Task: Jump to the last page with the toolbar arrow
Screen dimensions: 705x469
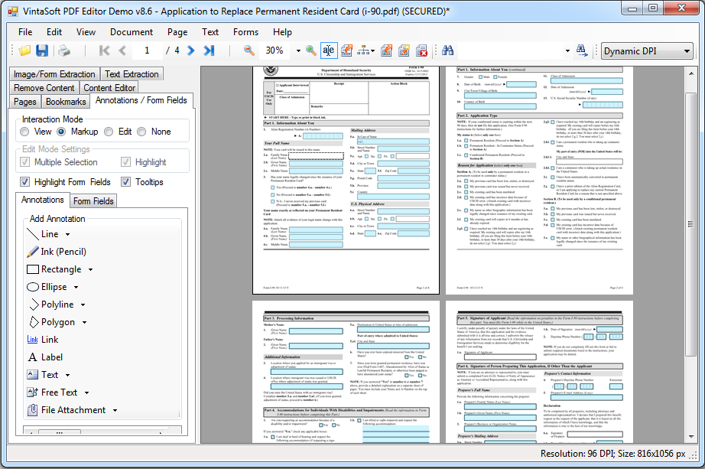Action: point(209,50)
